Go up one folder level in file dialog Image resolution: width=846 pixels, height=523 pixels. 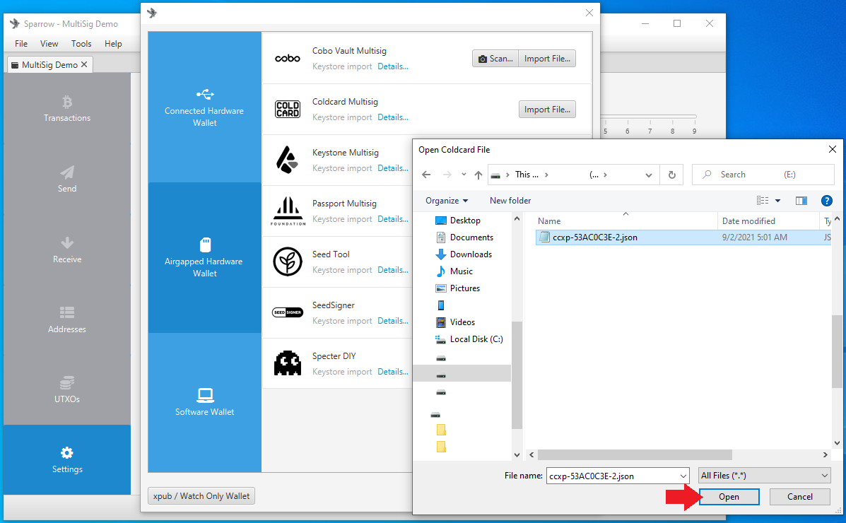point(478,175)
